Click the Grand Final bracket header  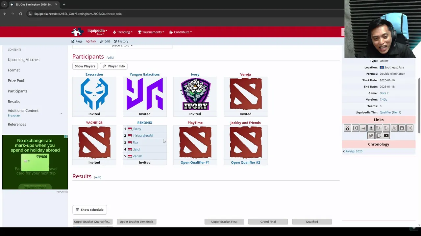tap(268, 222)
